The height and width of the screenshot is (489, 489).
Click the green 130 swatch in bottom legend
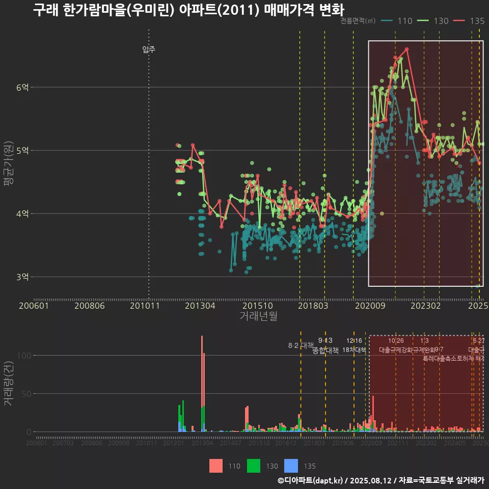pyautogui.click(x=254, y=466)
